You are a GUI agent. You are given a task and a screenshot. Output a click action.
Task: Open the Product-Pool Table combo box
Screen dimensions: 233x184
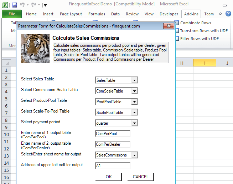(x=134, y=102)
